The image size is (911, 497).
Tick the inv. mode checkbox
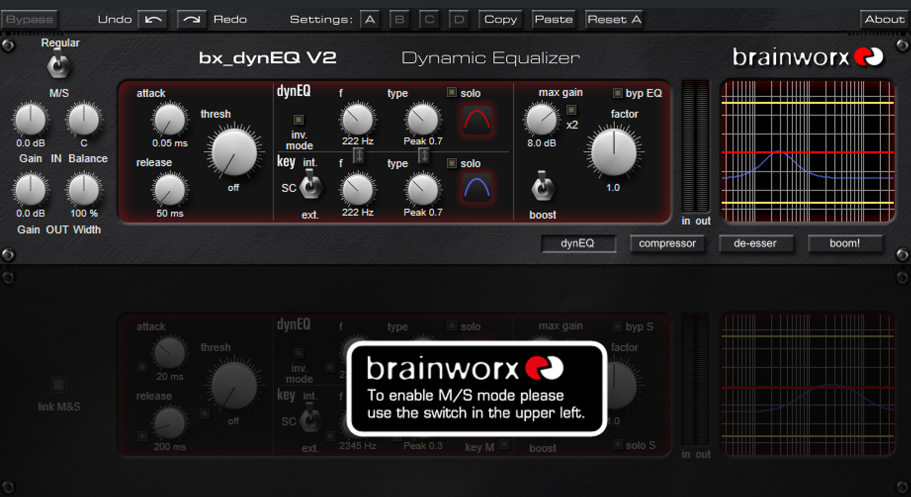(299, 120)
